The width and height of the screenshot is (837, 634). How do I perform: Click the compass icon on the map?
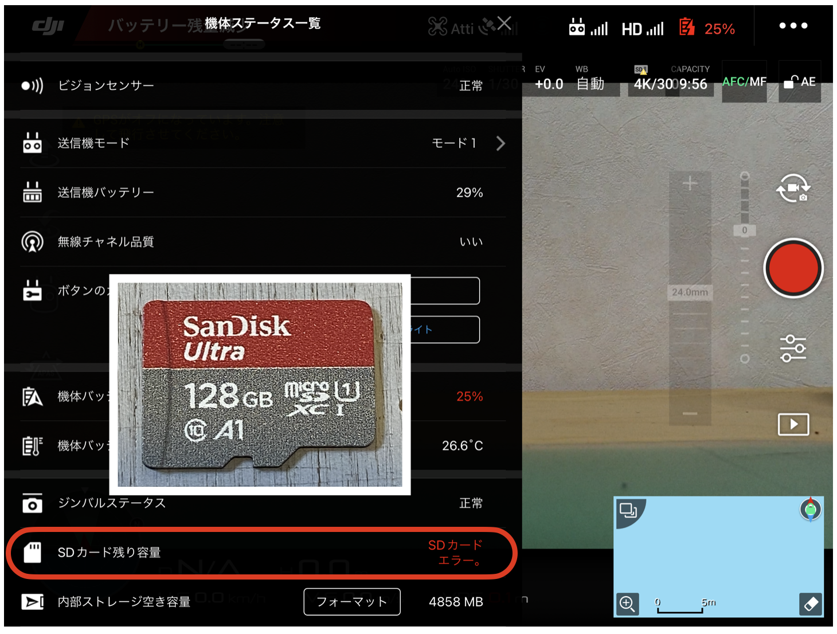[x=810, y=509]
